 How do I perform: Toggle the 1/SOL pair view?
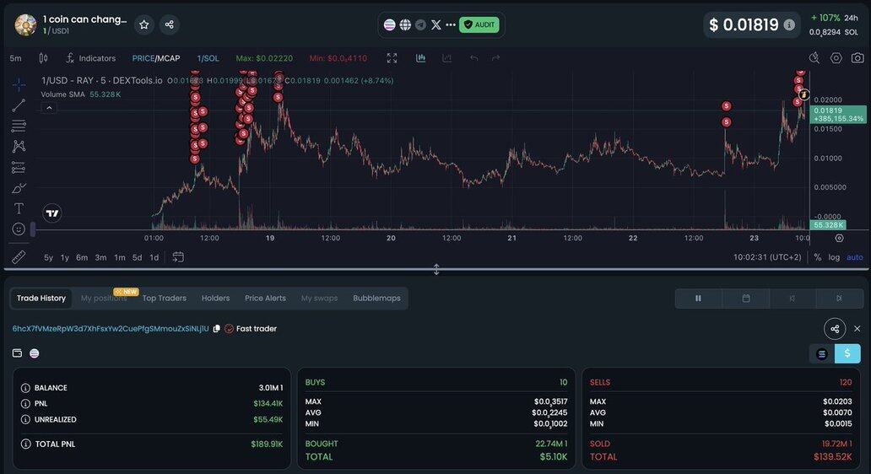point(208,58)
